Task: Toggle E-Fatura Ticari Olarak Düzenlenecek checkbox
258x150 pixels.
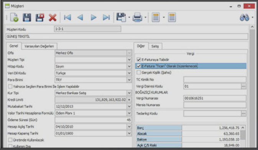Action: [139, 66]
